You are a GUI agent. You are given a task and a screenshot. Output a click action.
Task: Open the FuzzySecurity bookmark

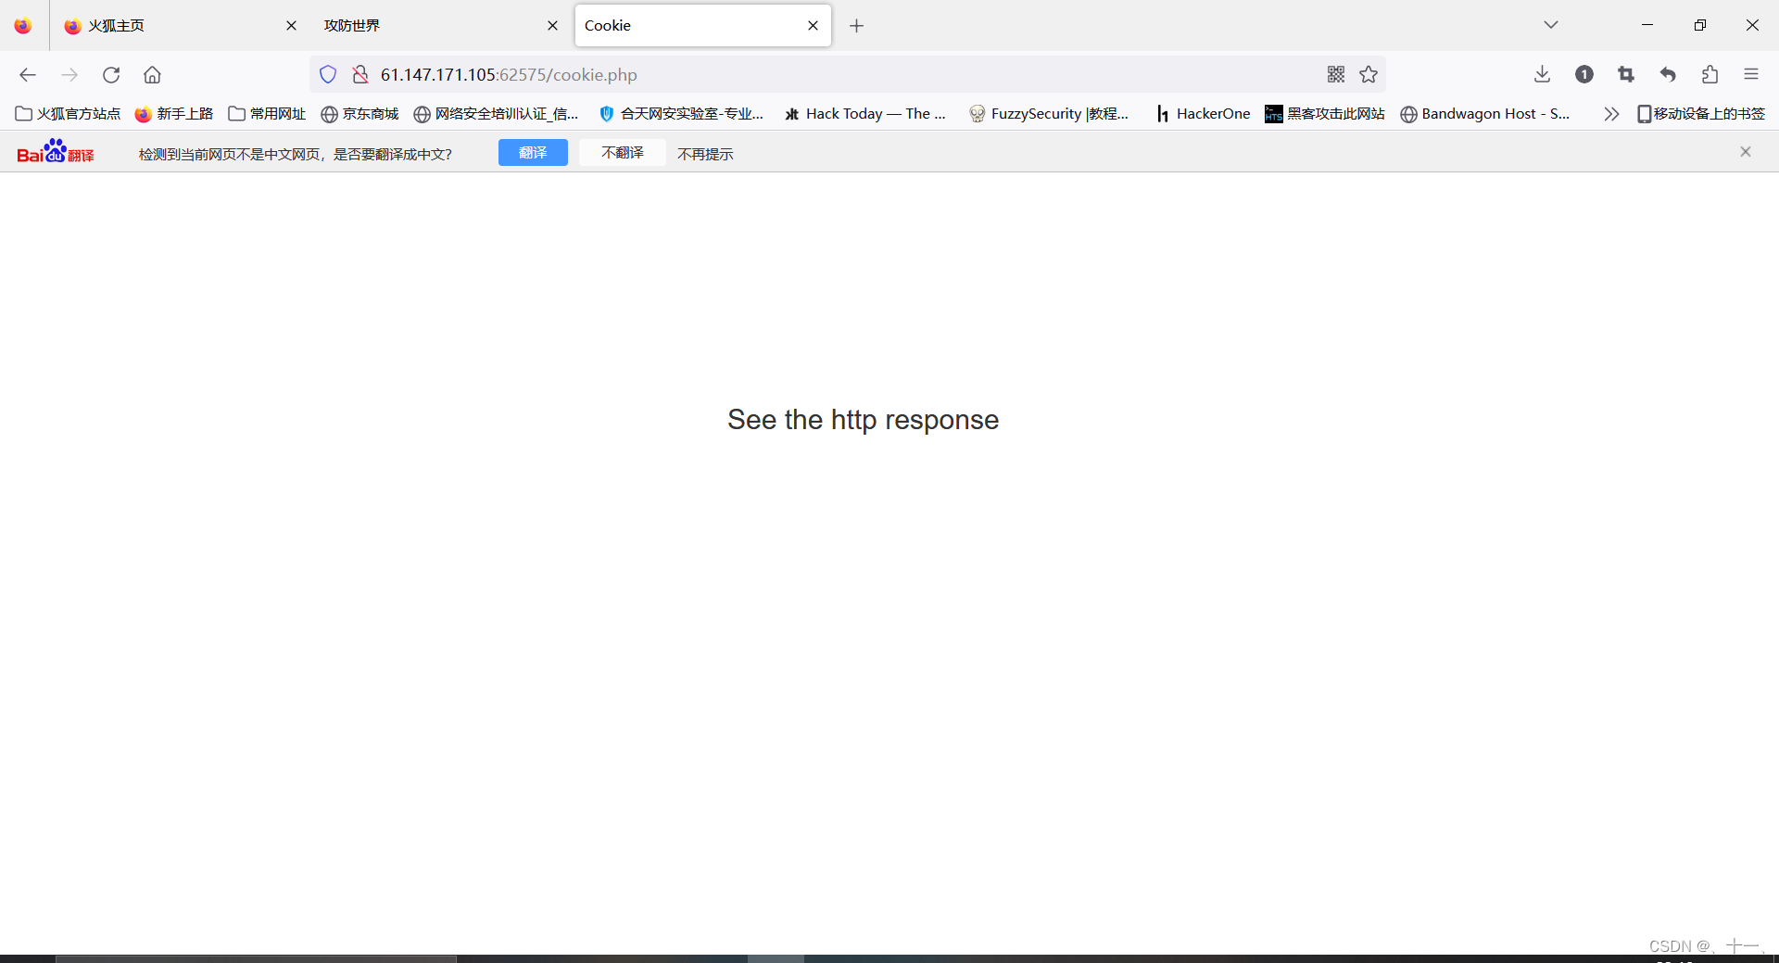tap(1049, 114)
